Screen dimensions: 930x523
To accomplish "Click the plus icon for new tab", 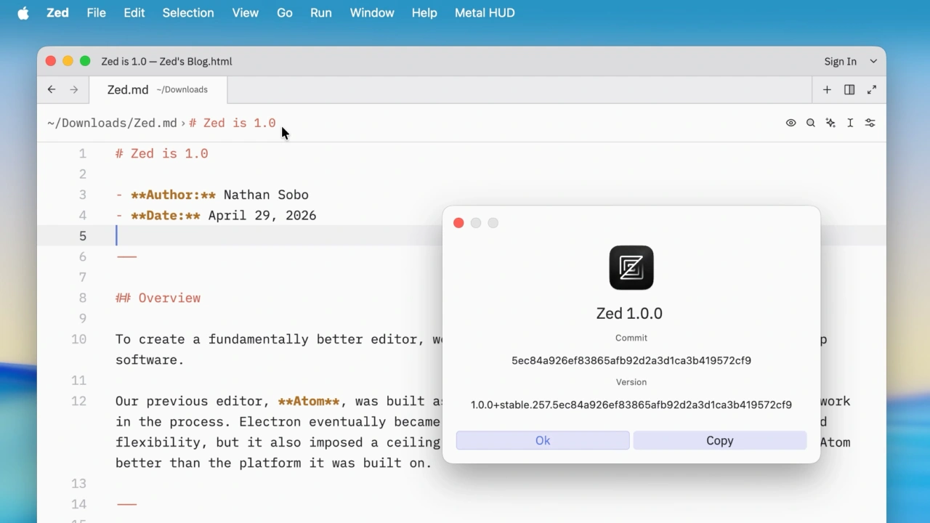I will point(827,89).
